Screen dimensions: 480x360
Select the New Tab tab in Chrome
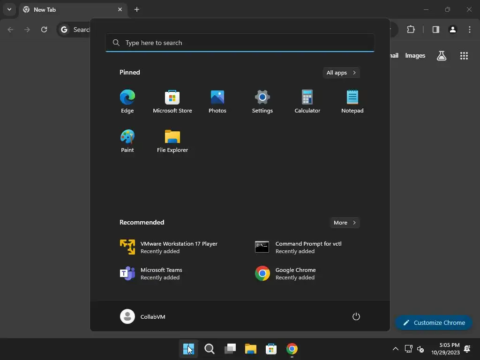[x=74, y=9]
